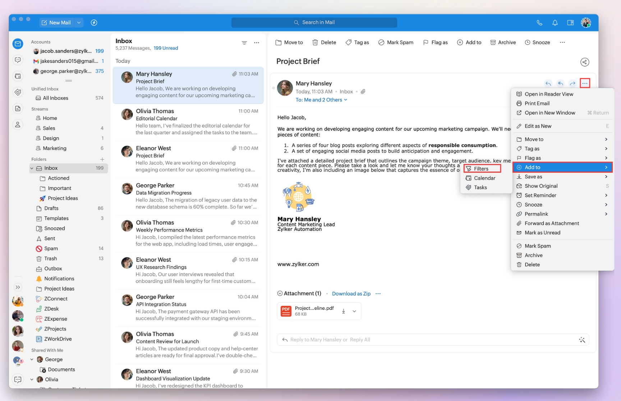The width and height of the screenshot is (621, 401).
Task: Click the email more actions ellipsis
Action: pos(585,83)
